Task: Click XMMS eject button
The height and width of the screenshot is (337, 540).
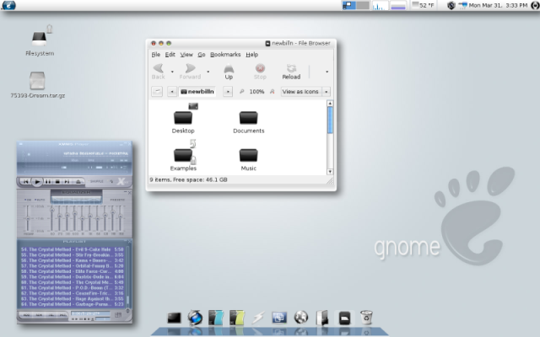Action: point(78,182)
